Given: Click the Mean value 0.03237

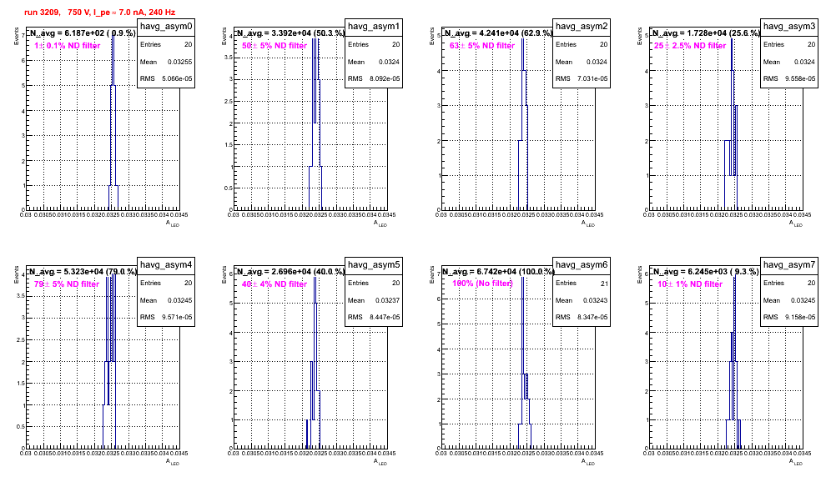Looking at the screenshot, I should click(387, 300).
